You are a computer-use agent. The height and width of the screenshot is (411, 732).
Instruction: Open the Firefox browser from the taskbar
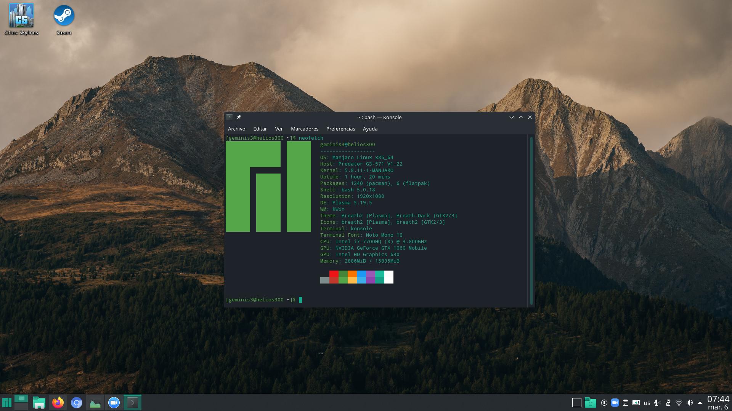click(58, 403)
